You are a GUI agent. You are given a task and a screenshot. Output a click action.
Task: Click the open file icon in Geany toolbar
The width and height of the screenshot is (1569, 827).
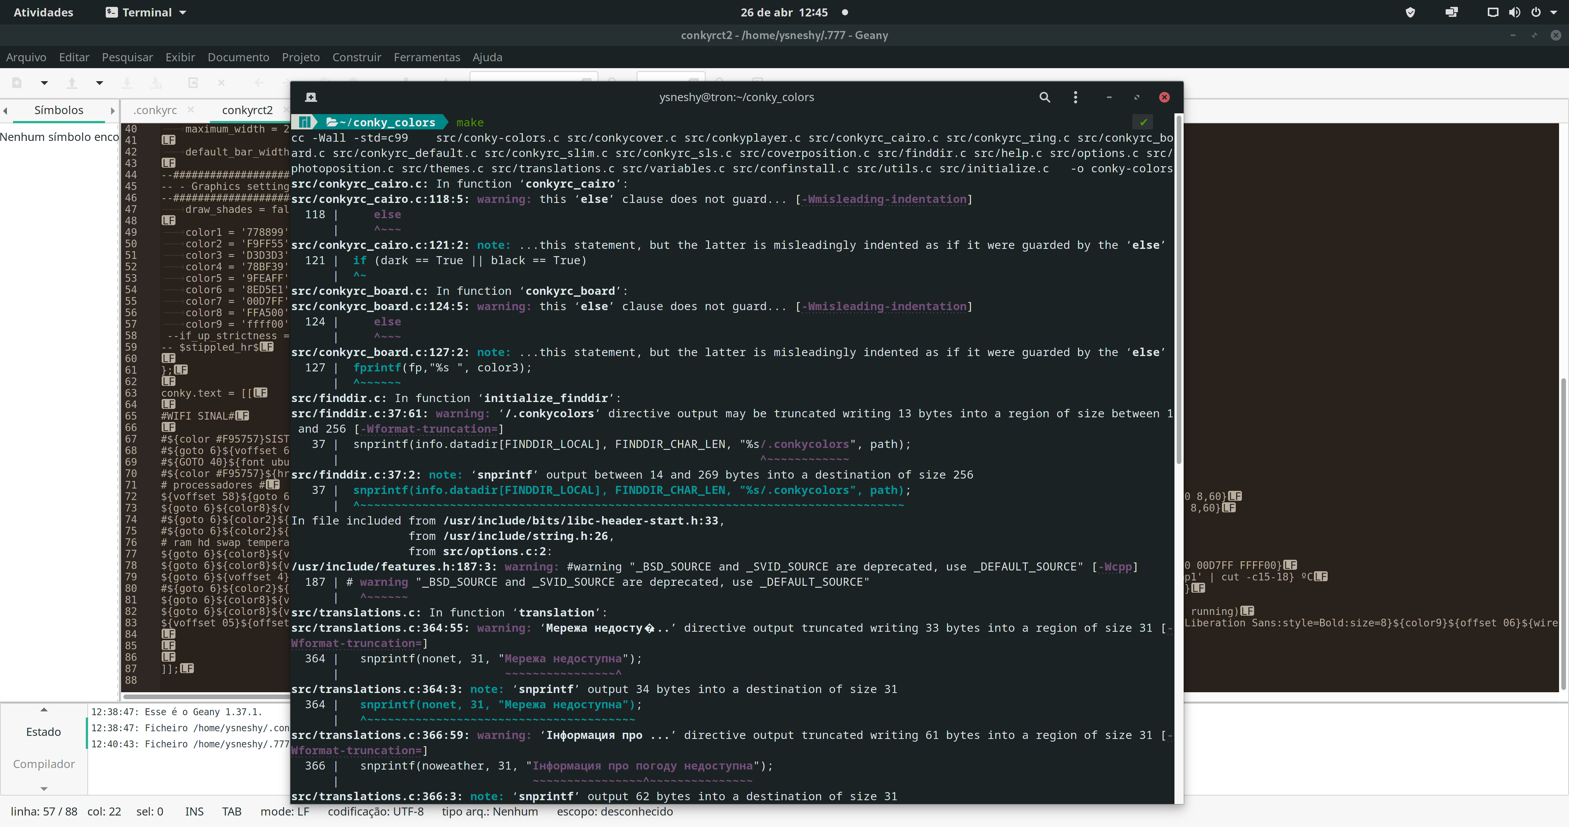72,83
